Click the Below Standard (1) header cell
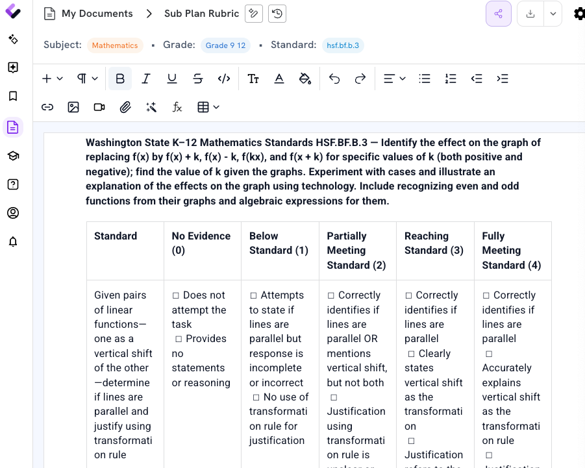 pos(280,251)
